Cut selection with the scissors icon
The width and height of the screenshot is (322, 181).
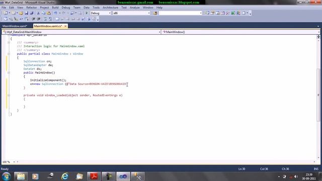point(38,13)
